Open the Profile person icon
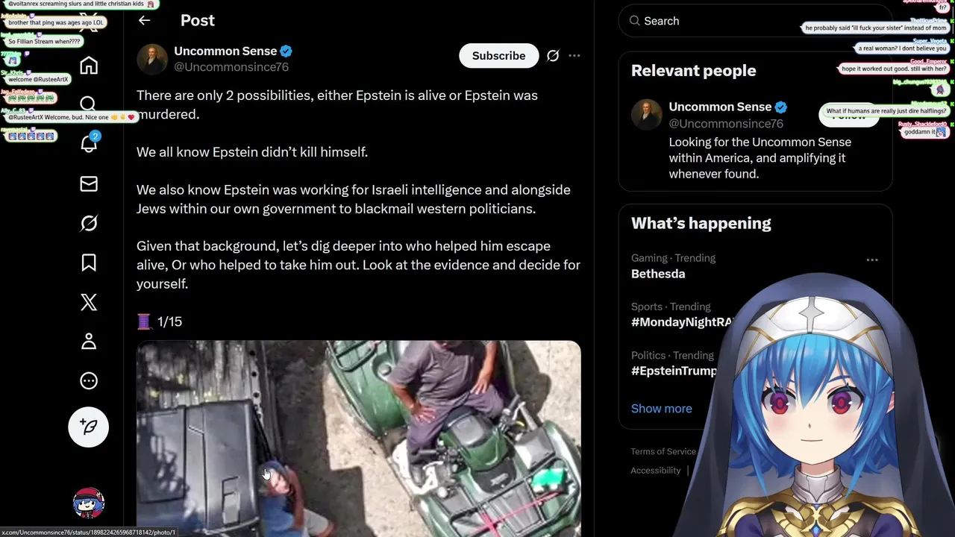 (x=89, y=342)
